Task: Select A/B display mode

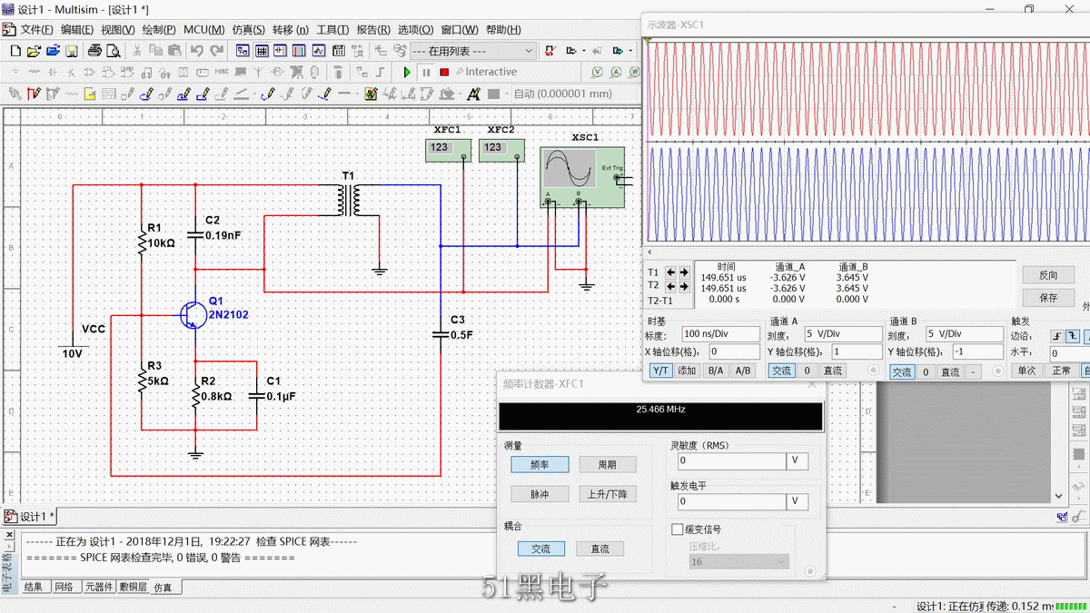Action: click(x=743, y=371)
